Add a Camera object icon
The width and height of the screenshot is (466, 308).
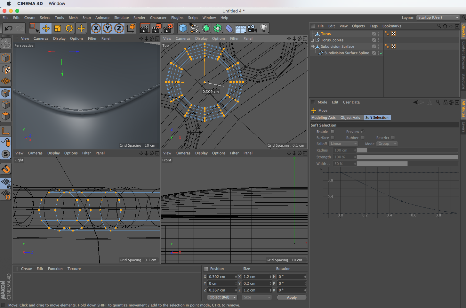pyautogui.click(x=252, y=28)
